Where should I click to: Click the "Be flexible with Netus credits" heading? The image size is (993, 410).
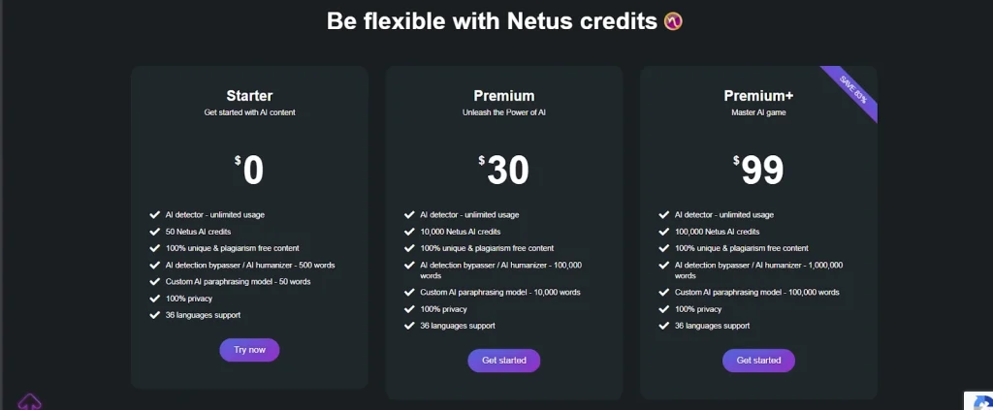click(x=492, y=21)
